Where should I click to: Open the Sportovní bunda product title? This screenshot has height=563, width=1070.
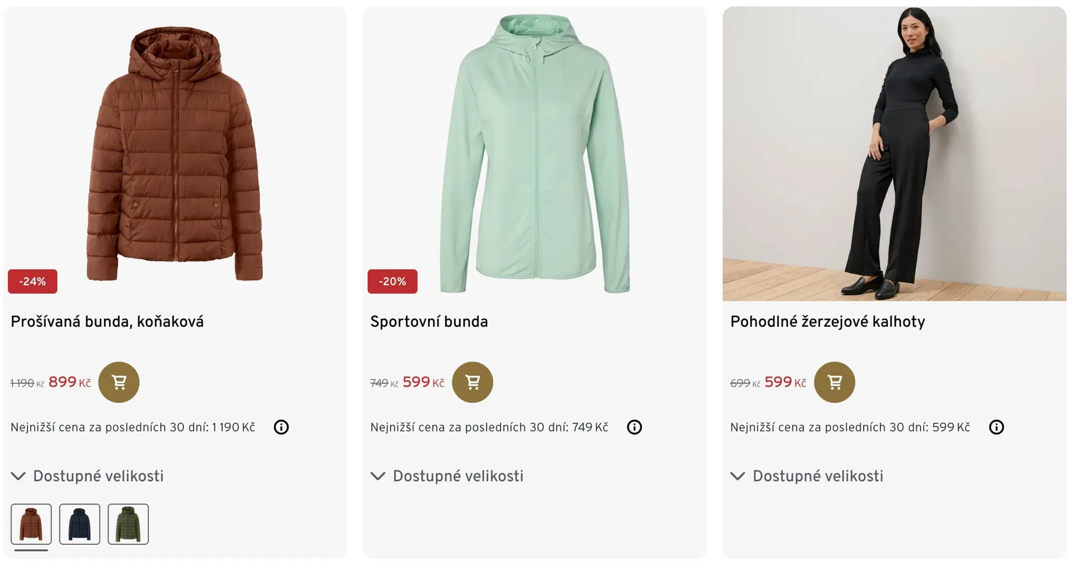pos(429,322)
